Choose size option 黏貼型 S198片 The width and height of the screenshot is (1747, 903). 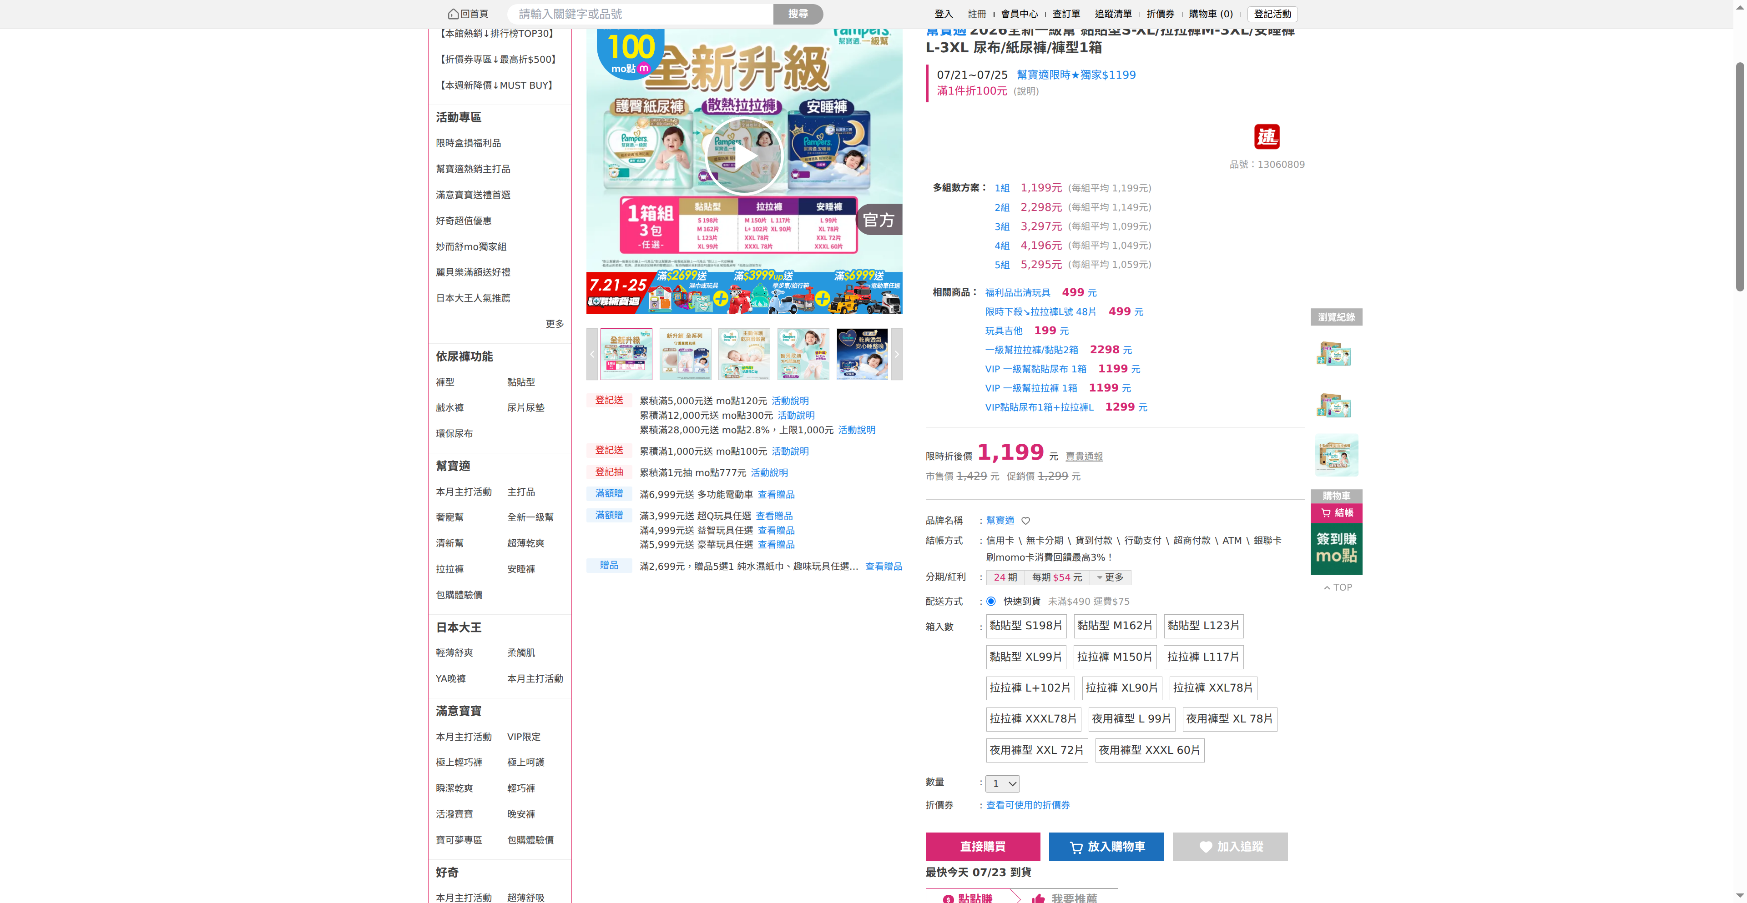click(x=1025, y=626)
